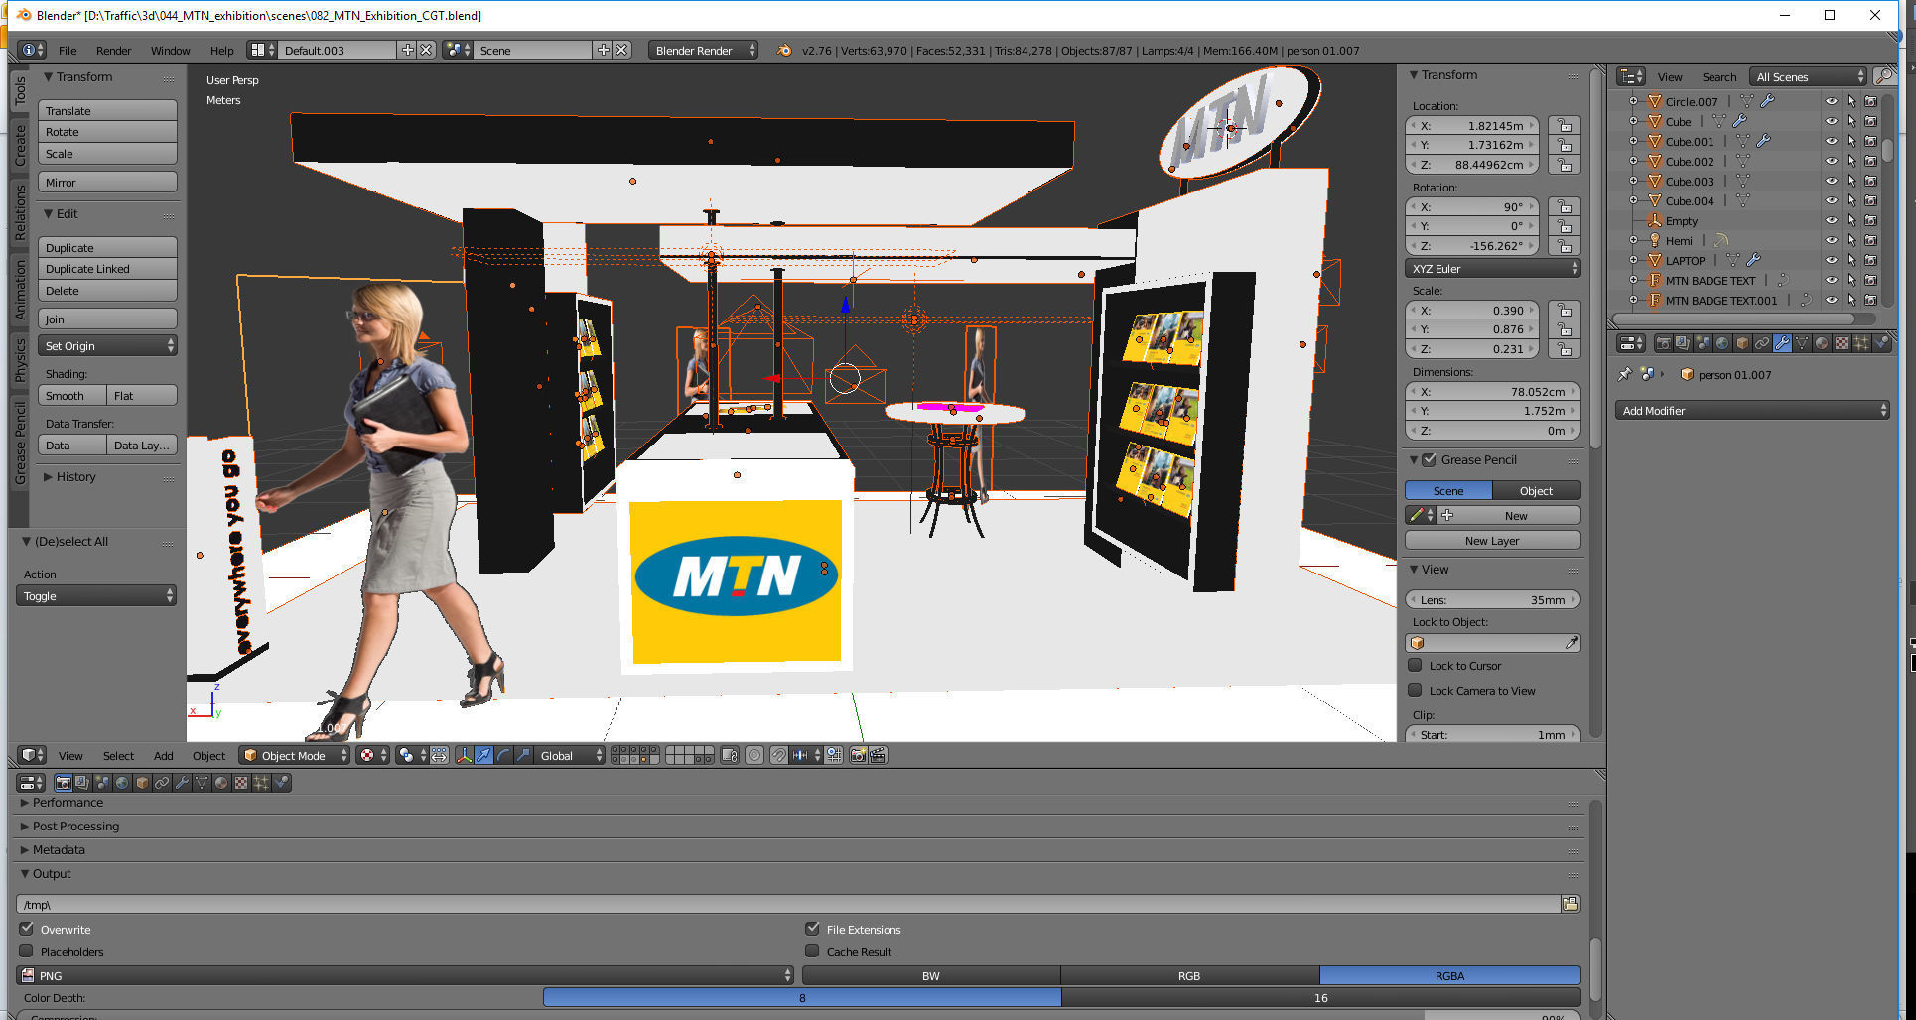Open the Set Origin dropdown
This screenshot has height=1020, width=1916.
point(107,345)
